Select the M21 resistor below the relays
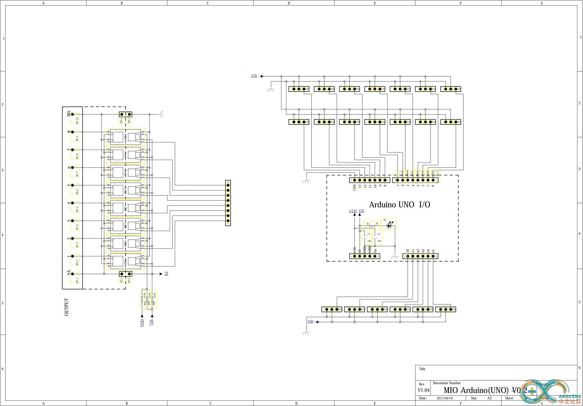 click(x=142, y=299)
